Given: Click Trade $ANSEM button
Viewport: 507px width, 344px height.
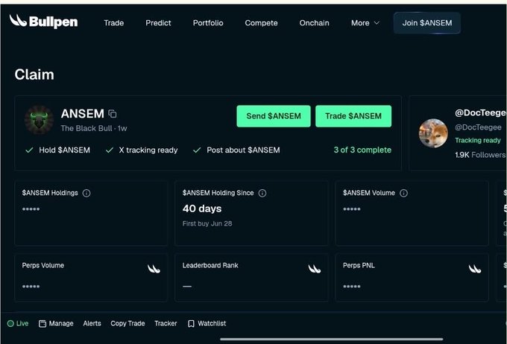Looking at the screenshot, I should point(353,116).
